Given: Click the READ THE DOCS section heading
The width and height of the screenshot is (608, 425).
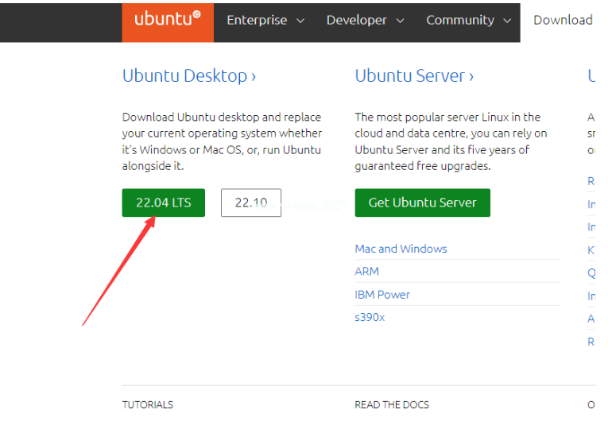Looking at the screenshot, I should [391, 405].
